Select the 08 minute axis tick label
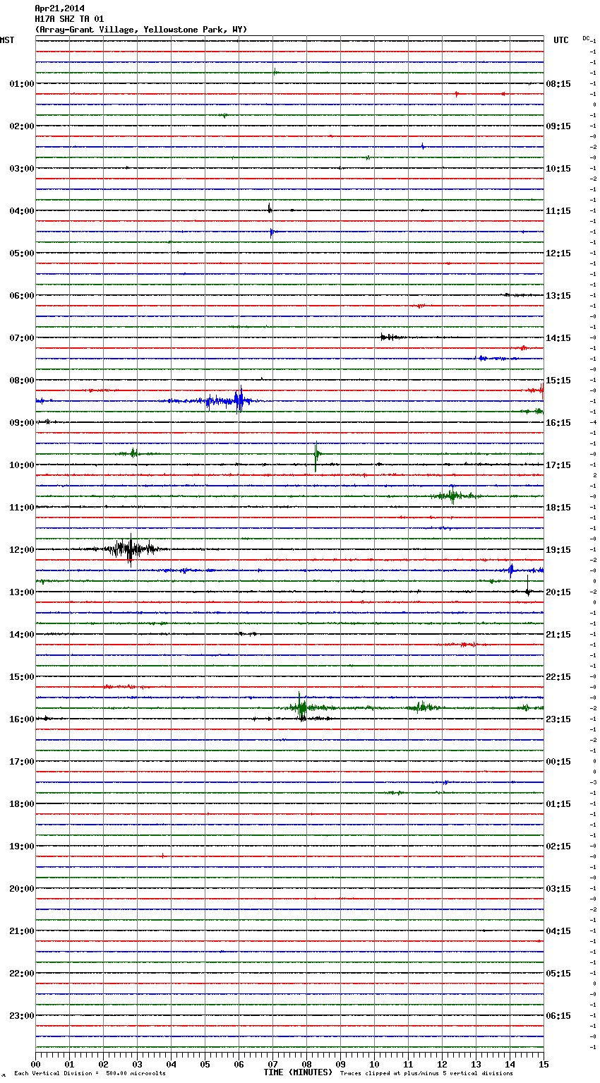The height and width of the screenshot is (1083, 600). click(x=306, y=1064)
